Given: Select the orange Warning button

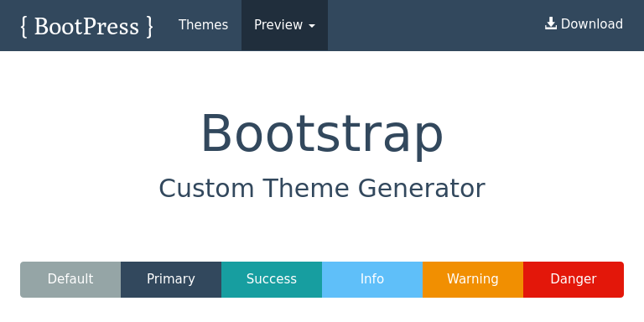Looking at the screenshot, I should (473, 279).
